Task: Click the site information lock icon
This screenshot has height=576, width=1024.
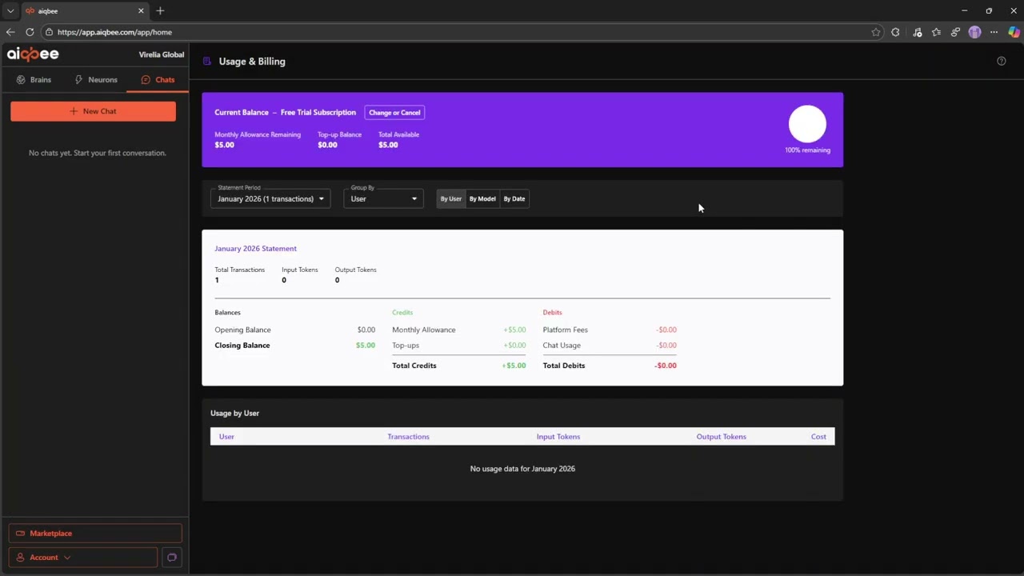Action: coord(49,32)
